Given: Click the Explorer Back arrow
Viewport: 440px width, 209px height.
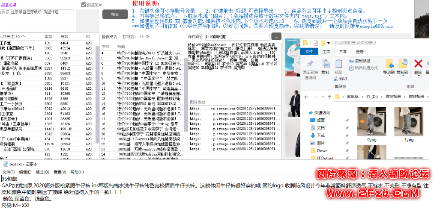Looking at the screenshot, I should (x=306, y=97).
